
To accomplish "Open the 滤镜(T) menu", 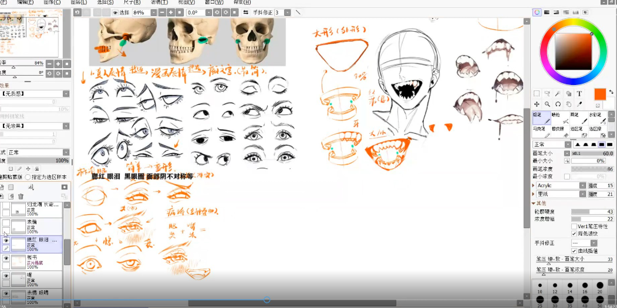I will (159, 2).
